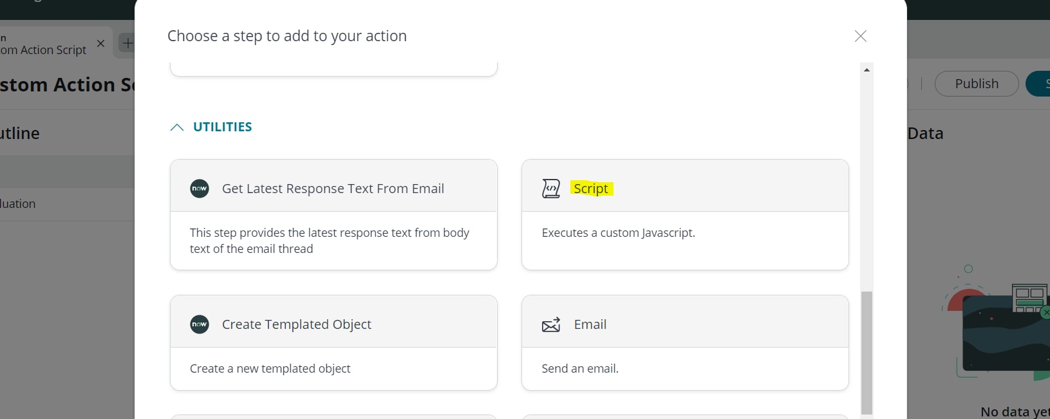Click the now badge on Create Templated Object
The width and height of the screenshot is (1050, 419).
pos(200,324)
